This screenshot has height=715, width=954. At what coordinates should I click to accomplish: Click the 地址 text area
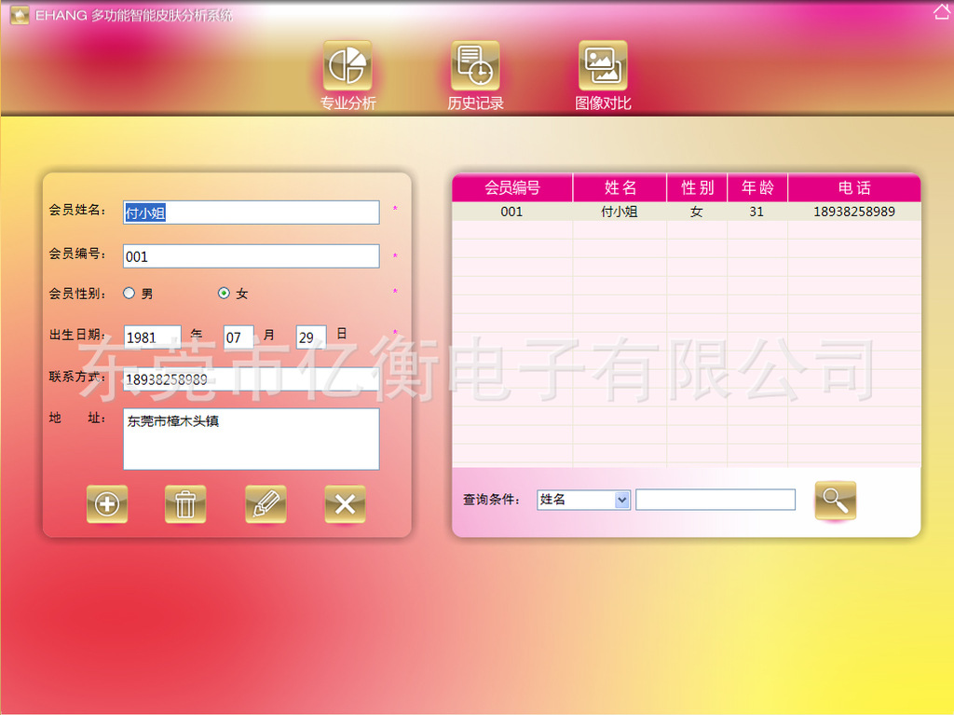tap(251, 439)
